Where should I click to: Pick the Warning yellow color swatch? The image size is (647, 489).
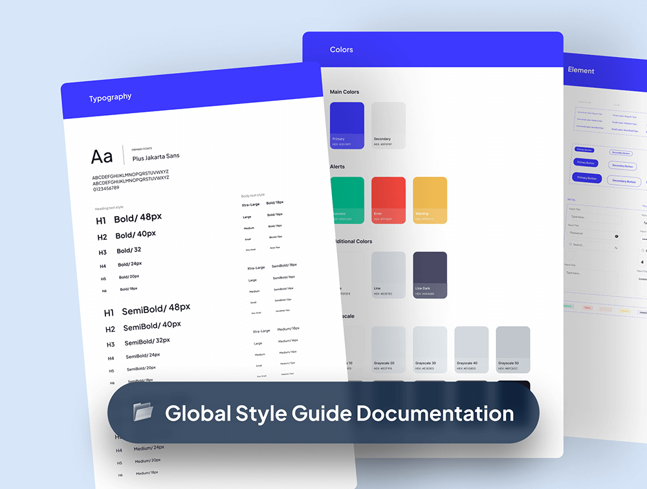(430, 200)
